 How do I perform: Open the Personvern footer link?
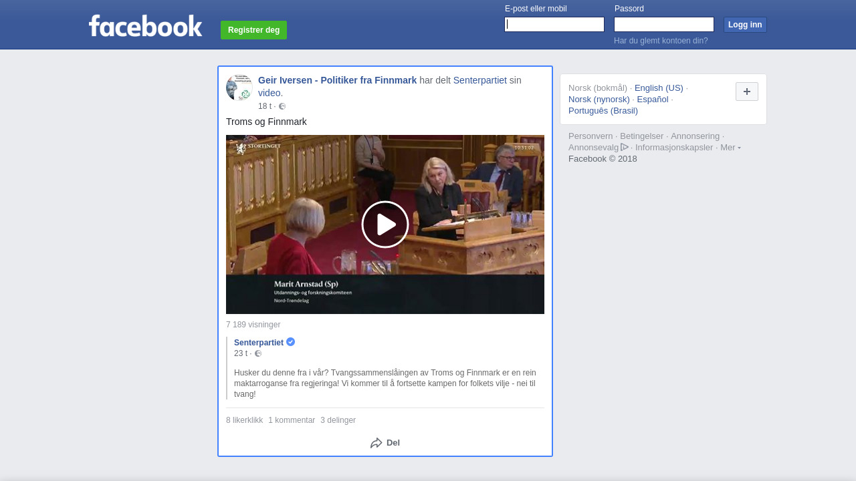[591, 136]
